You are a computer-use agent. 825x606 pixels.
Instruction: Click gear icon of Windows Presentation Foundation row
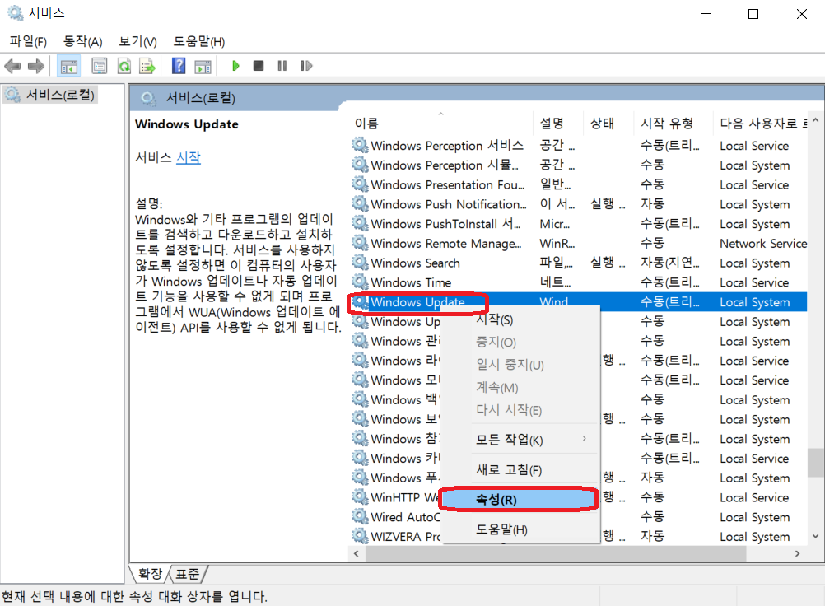(361, 184)
